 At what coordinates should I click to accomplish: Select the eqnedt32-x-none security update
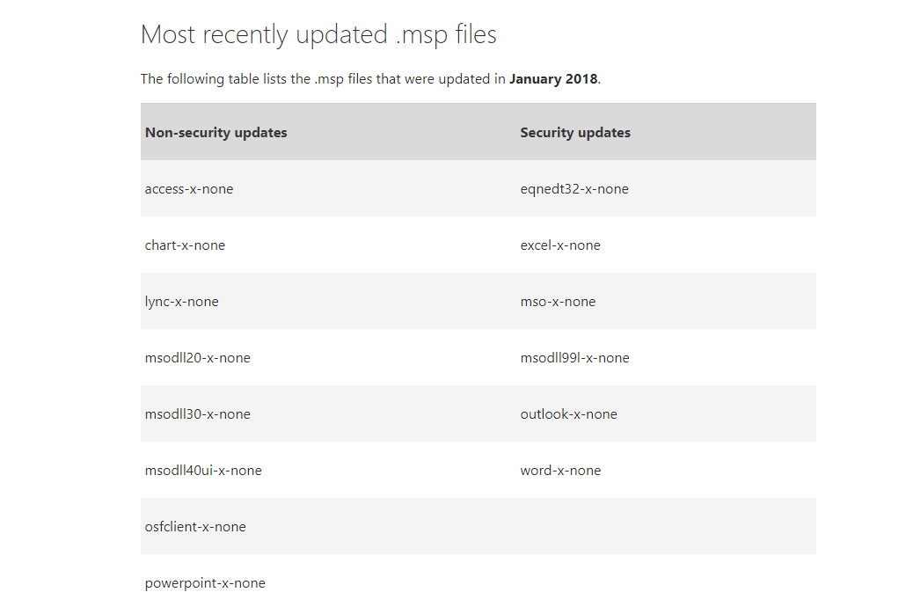point(574,189)
